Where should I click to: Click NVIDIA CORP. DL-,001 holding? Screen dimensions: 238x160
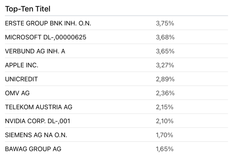pyautogui.click(x=37, y=121)
